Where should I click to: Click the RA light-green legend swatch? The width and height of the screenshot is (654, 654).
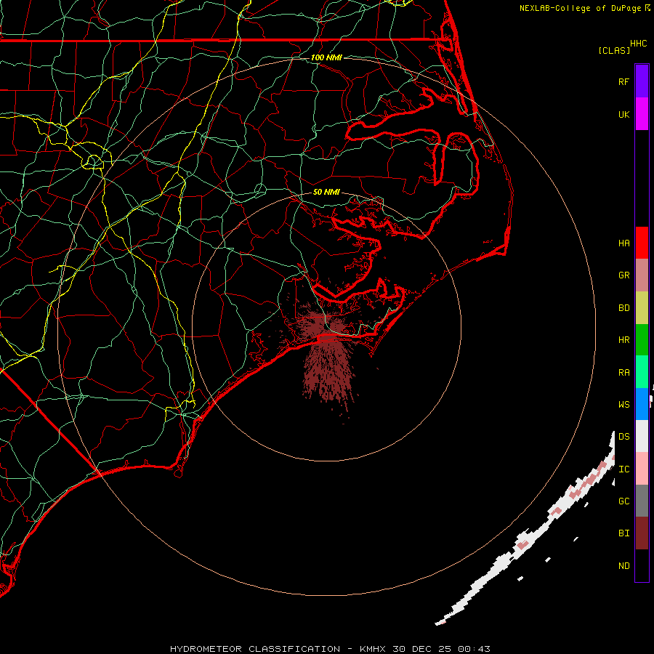pos(642,372)
